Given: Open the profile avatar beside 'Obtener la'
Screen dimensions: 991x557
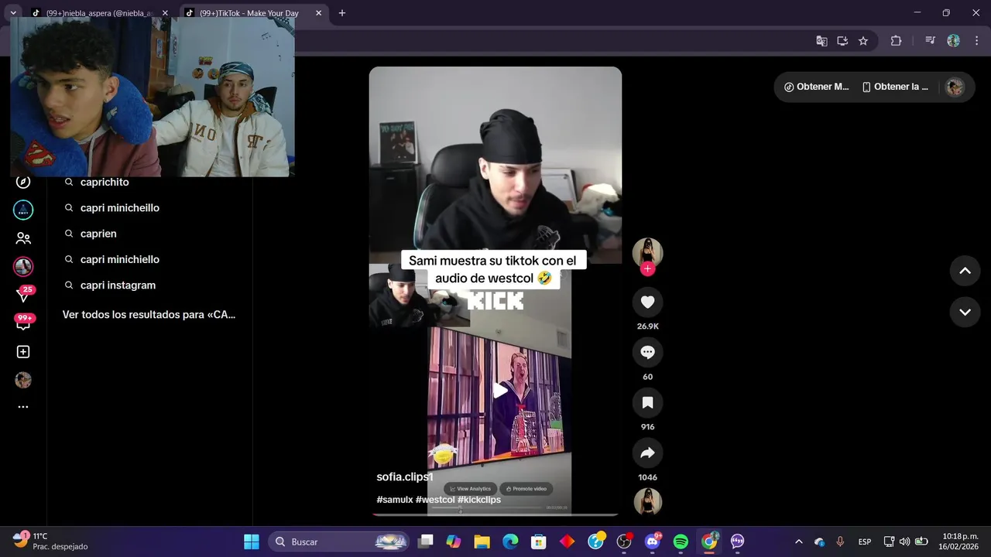Looking at the screenshot, I should click(x=955, y=87).
